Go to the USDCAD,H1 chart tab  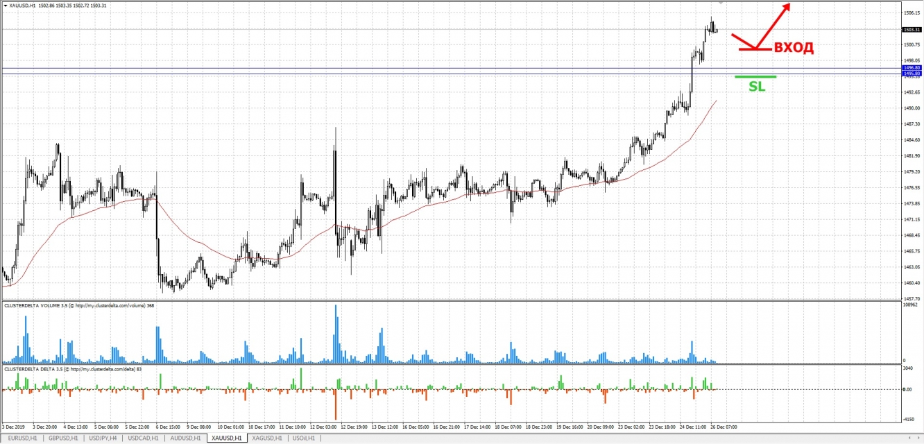tap(144, 438)
